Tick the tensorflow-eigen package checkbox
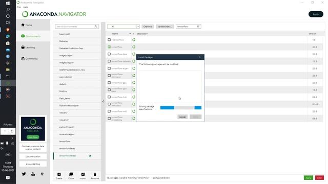This screenshot has width=328, height=184. click(109, 68)
